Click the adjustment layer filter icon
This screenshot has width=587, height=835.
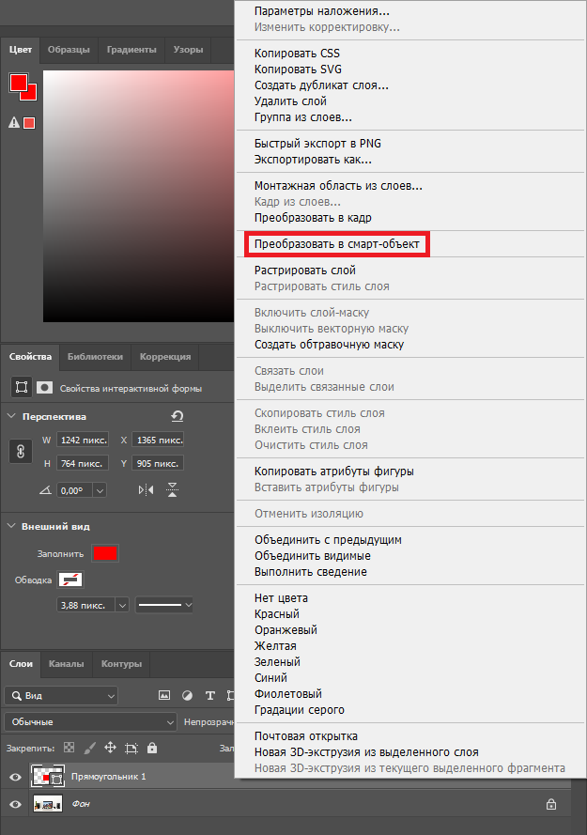coord(188,695)
